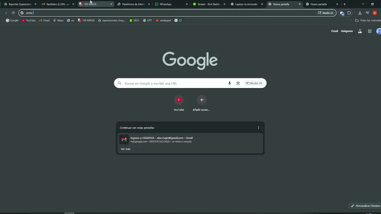Switch to the last Nueva pestaña tab
Screen dimensions: 381x214
point(322,4)
